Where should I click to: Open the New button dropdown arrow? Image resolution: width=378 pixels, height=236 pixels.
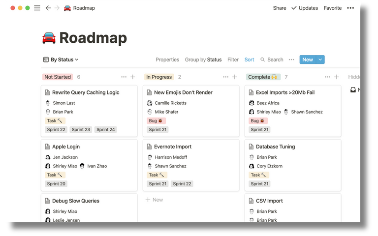pos(320,59)
